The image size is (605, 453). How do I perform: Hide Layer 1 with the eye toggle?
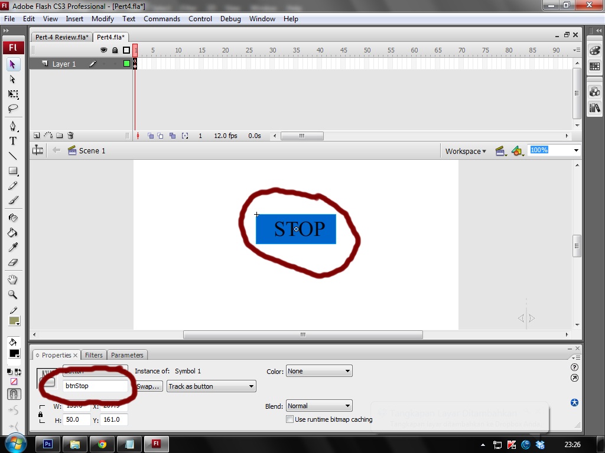point(103,64)
